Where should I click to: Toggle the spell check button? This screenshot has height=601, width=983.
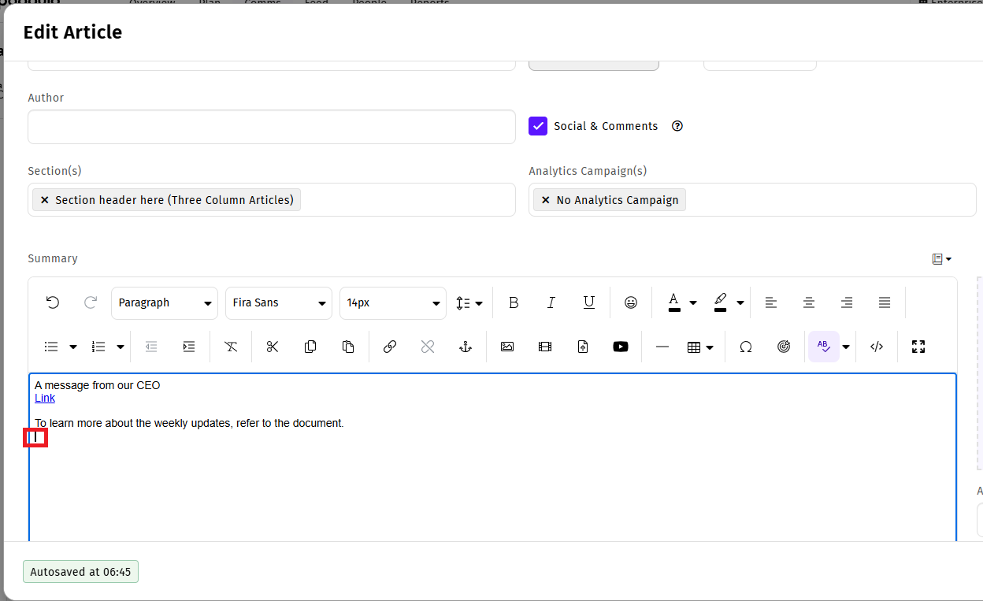[x=823, y=347]
